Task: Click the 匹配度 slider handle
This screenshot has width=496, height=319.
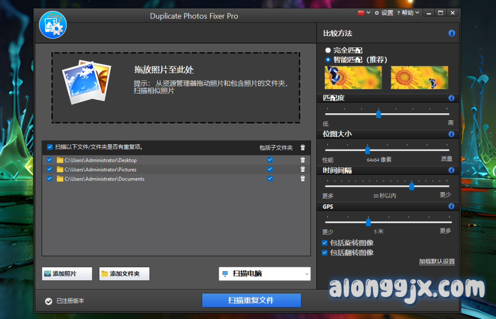Action: pyautogui.click(x=378, y=114)
